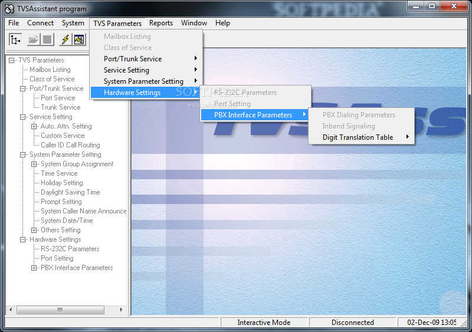Select Daylight Saving Time tree item
This screenshot has height=332, width=472.
[70, 192]
